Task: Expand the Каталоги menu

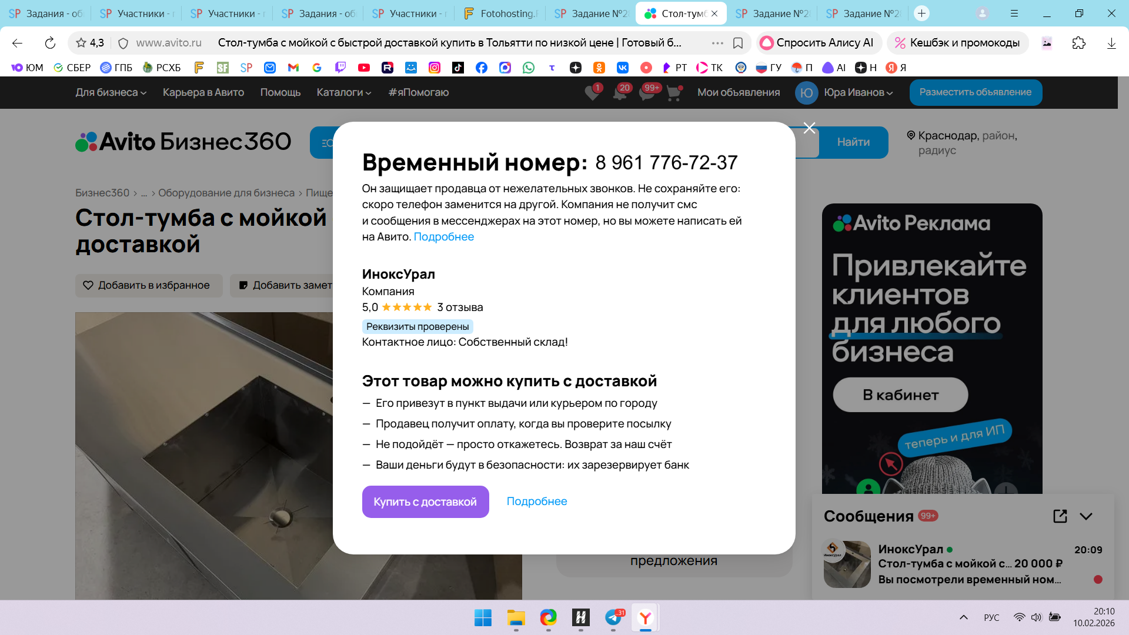Action: click(344, 92)
